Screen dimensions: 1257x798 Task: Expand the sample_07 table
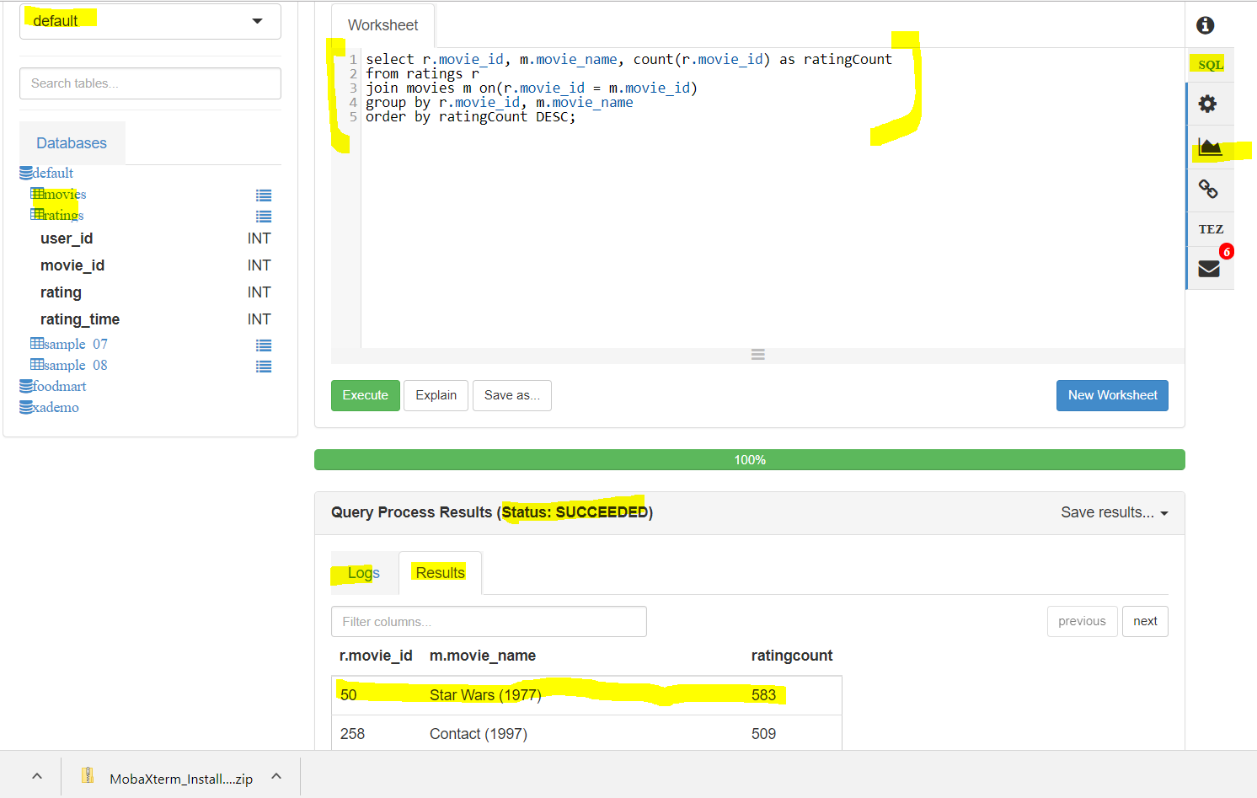click(76, 344)
